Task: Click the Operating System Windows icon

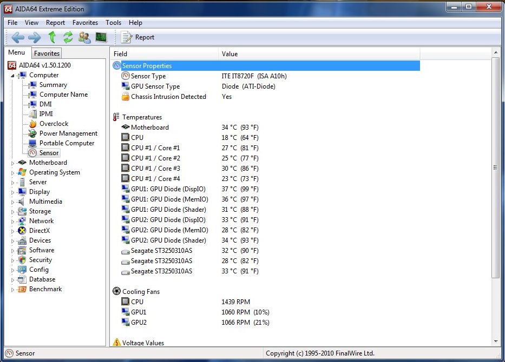Action: point(22,172)
